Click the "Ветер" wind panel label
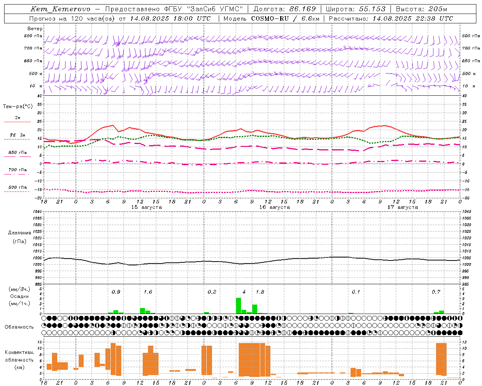 coord(35,29)
